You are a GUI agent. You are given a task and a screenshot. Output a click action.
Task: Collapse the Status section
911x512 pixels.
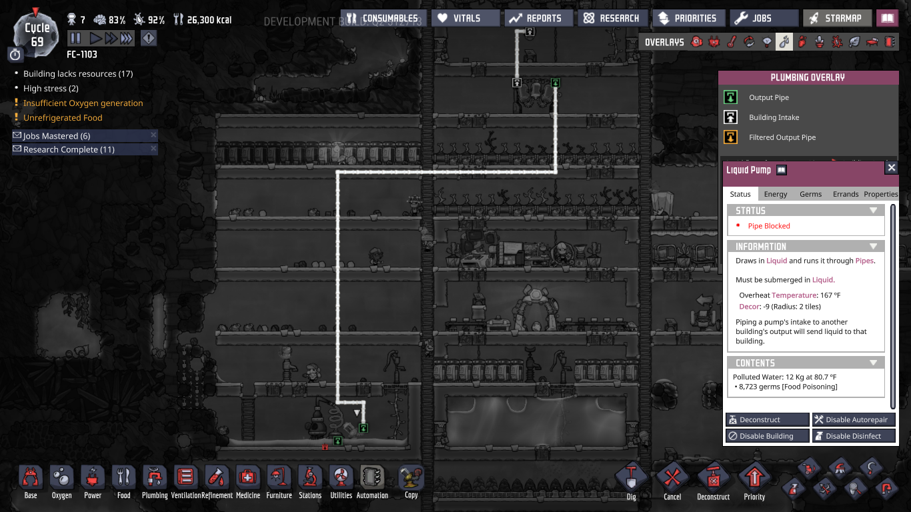[x=806, y=211]
